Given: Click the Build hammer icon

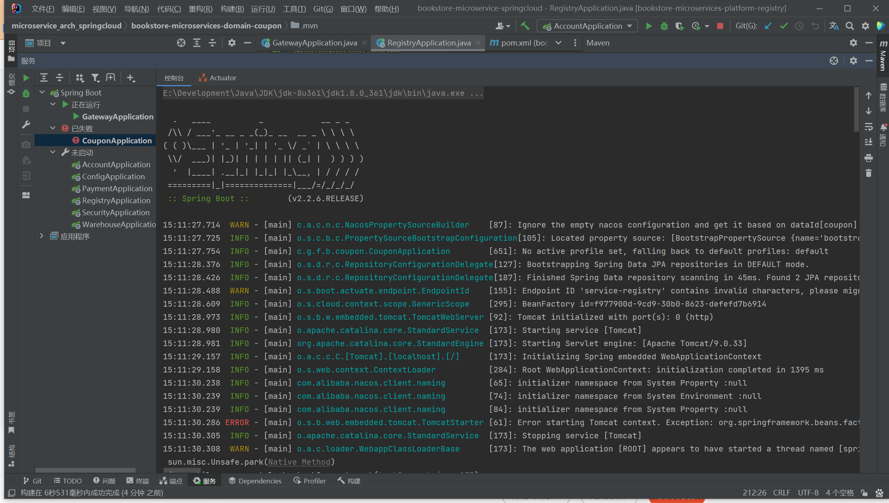Looking at the screenshot, I should tap(525, 26).
